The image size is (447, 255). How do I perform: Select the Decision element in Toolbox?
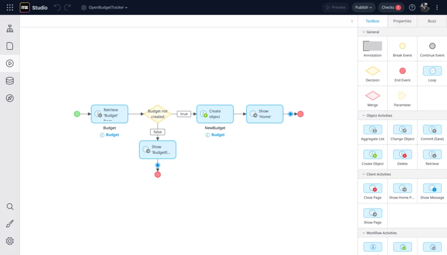(x=372, y=73)
